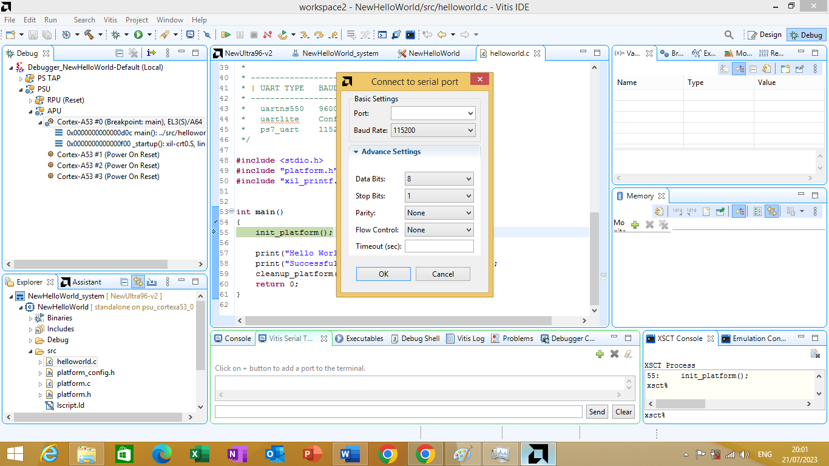Switch to the Design perspective
Image resolution: width=829 pixels, height=466 pixels.
coord(764,35)
